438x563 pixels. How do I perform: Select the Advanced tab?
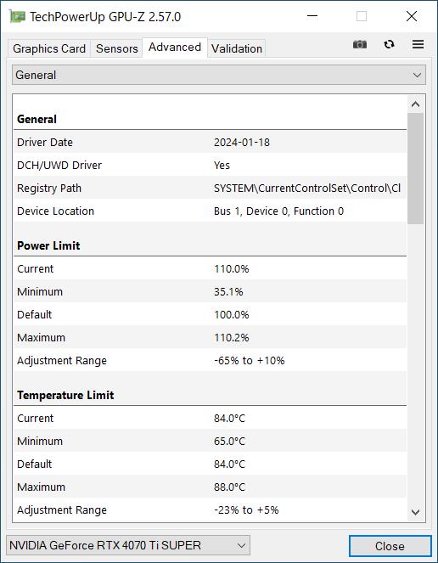175,48
